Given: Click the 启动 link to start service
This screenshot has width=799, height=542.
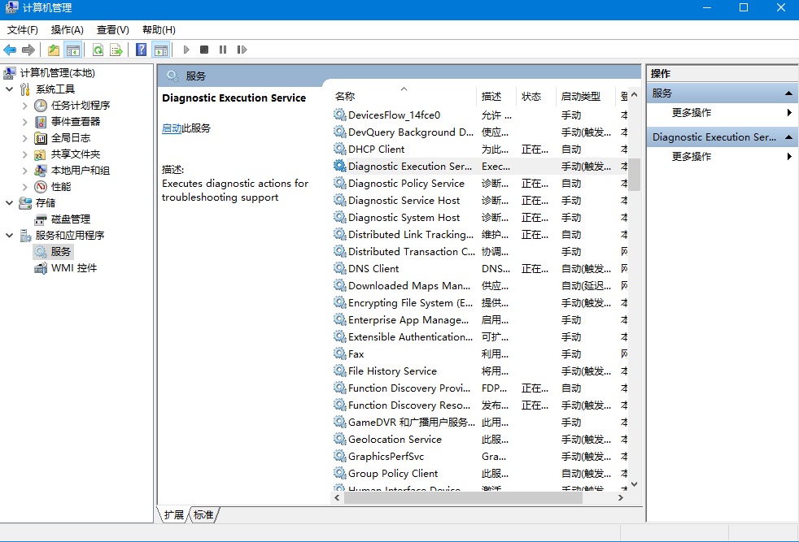Looking at the screenshot, I should [171, 128].
